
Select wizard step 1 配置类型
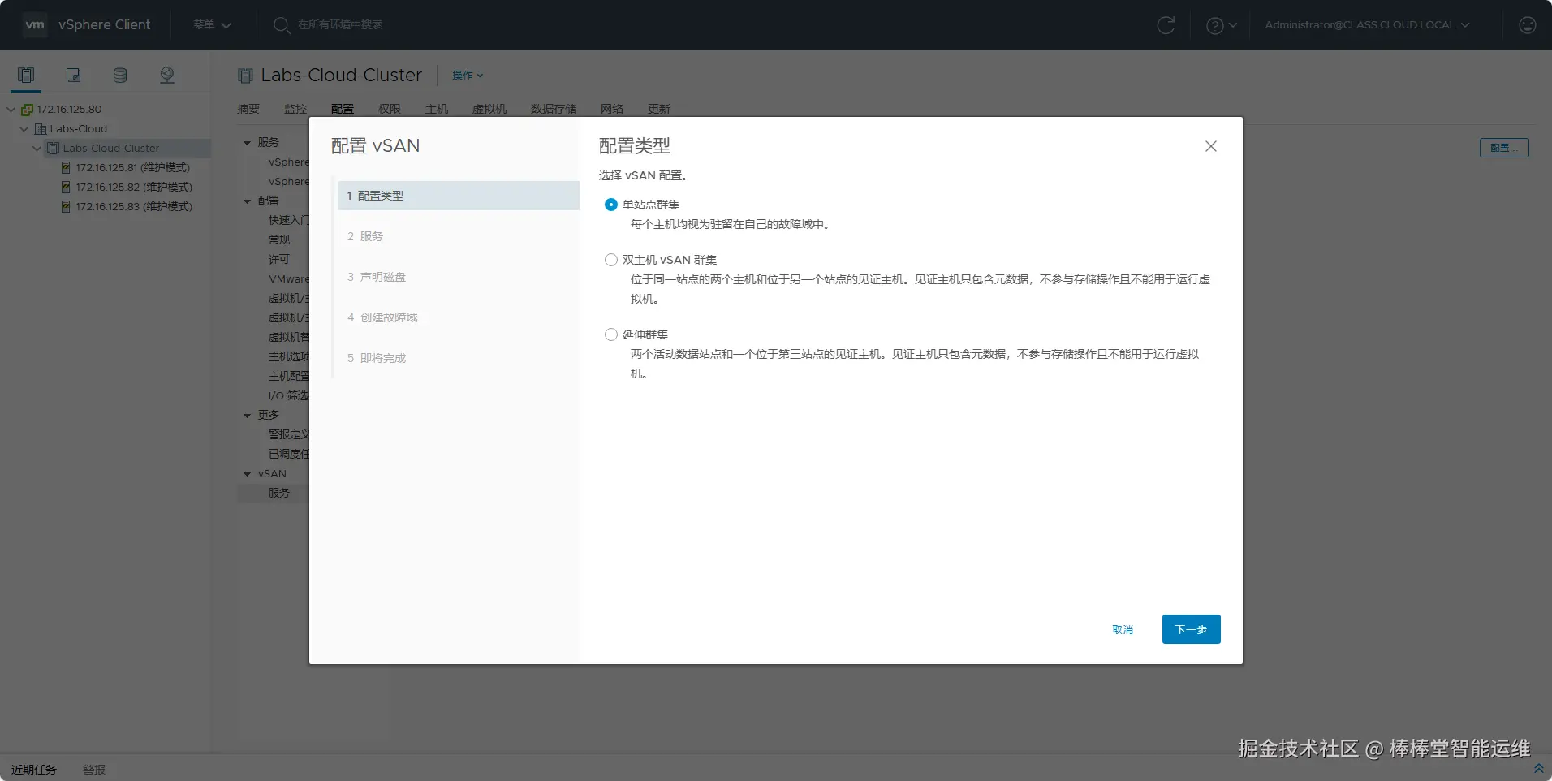coord(459,196)
